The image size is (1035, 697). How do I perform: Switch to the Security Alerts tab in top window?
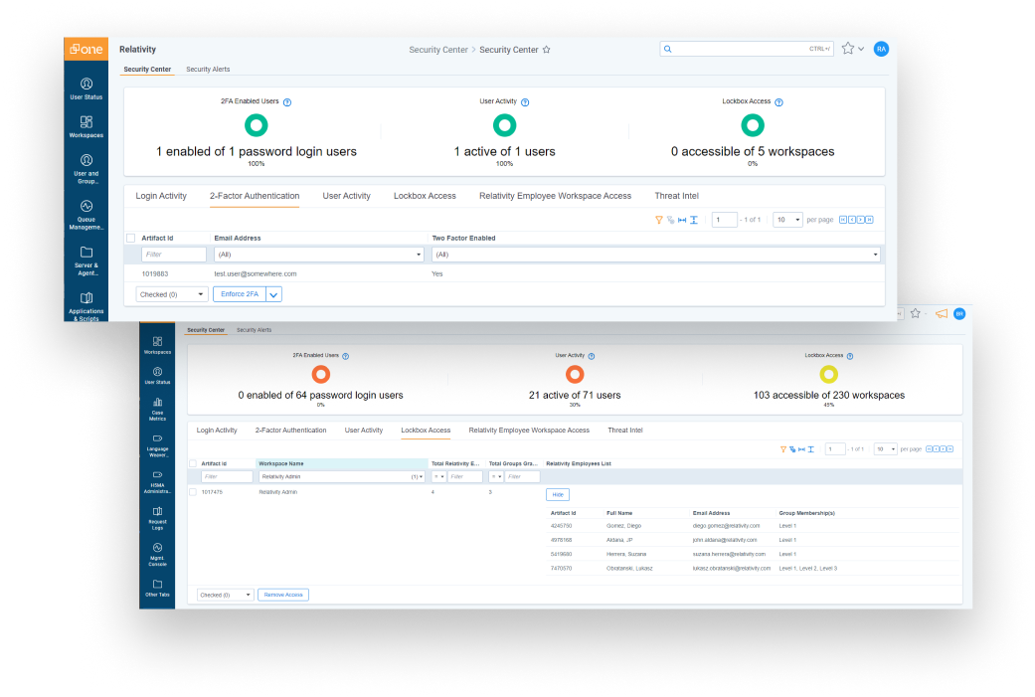[x=208, y=70]
